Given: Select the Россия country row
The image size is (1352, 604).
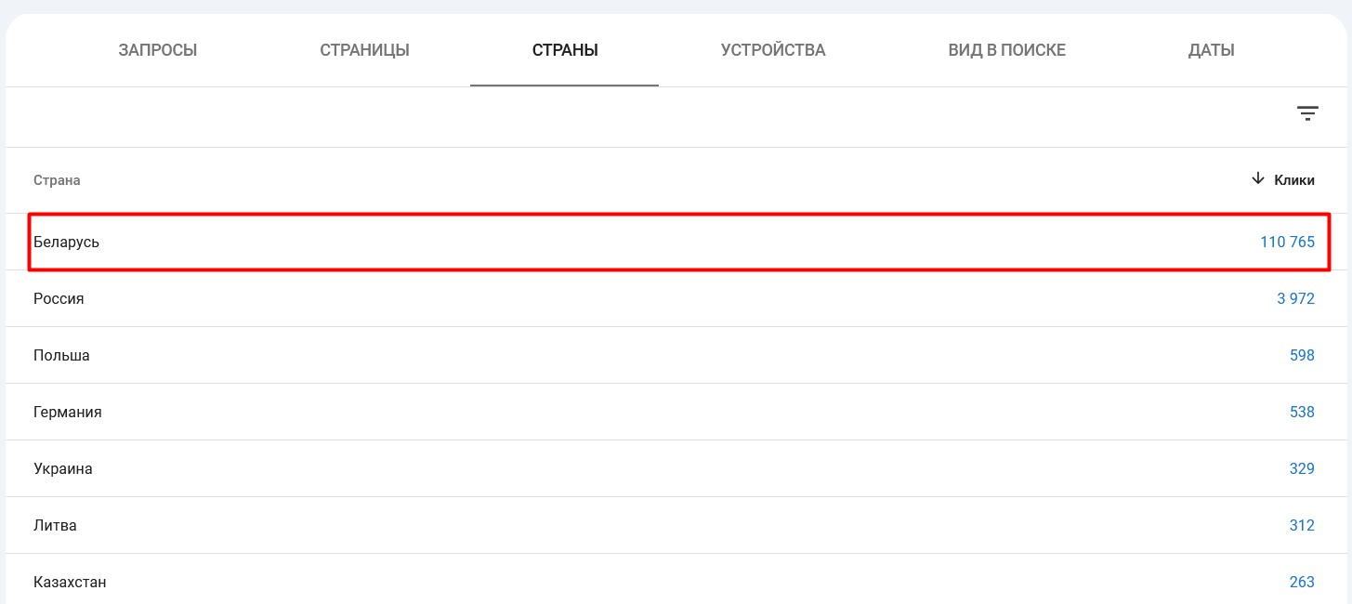Looking at the screenshot, I should (x=59, y=299).
